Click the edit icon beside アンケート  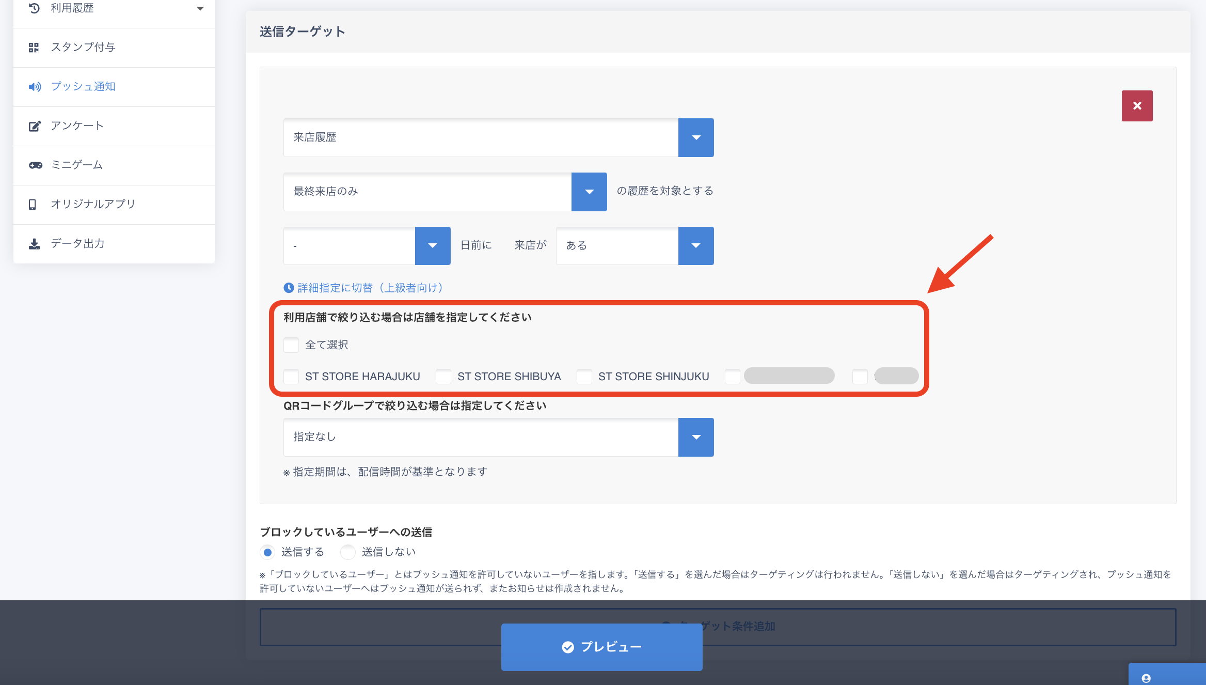(35, 126)
